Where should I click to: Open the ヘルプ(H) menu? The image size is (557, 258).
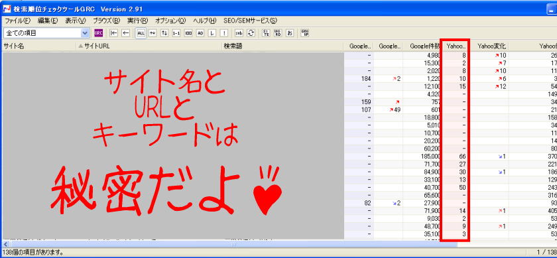[205, 21]
